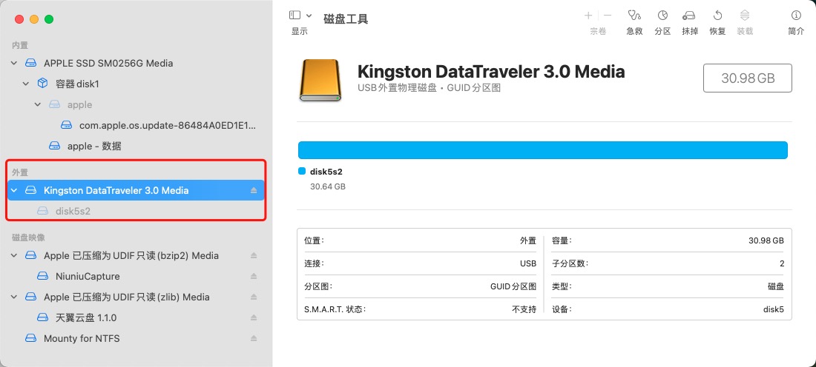Click the 容器 disk1 container cube icon
This screenshot has width=816, height=367.
43,84
